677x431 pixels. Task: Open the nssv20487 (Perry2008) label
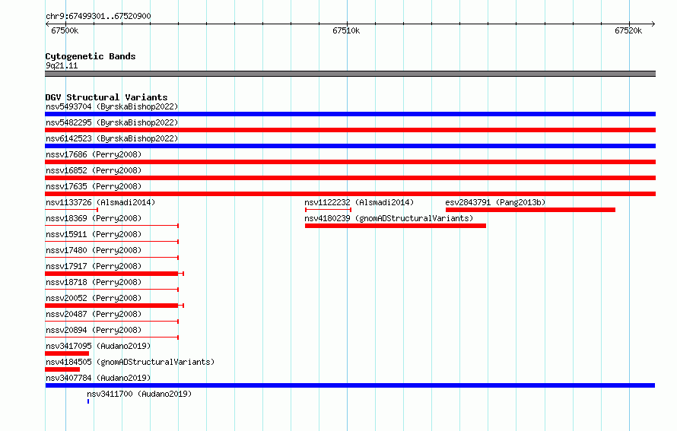pyautogui.click(x=94, y=314)
